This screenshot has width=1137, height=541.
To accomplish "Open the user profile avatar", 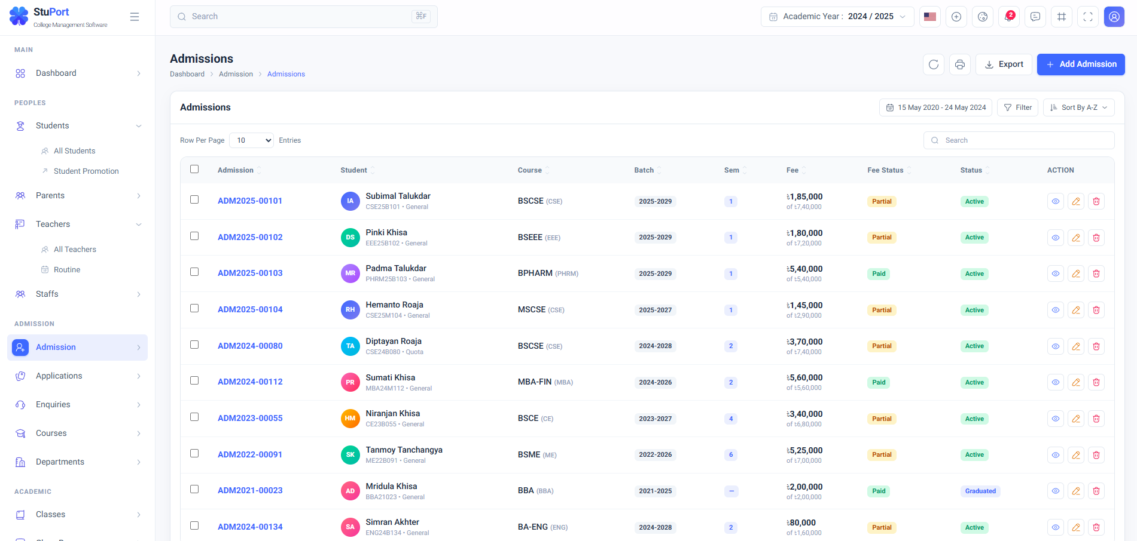I will pyautogui.click(x=1114, y=17).
